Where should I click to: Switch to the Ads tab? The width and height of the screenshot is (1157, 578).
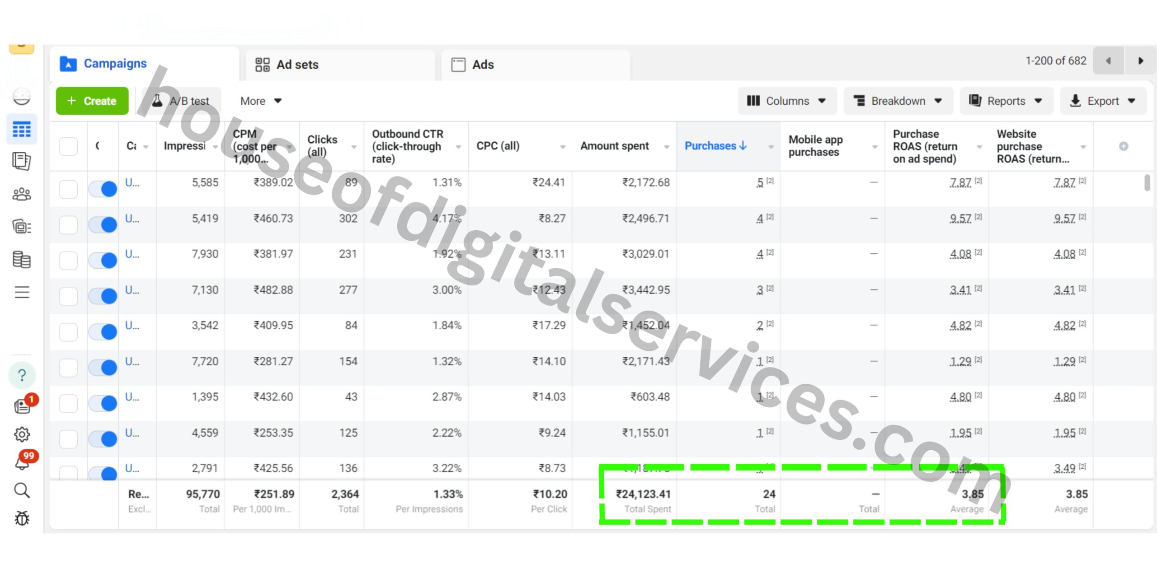(536, 65)
